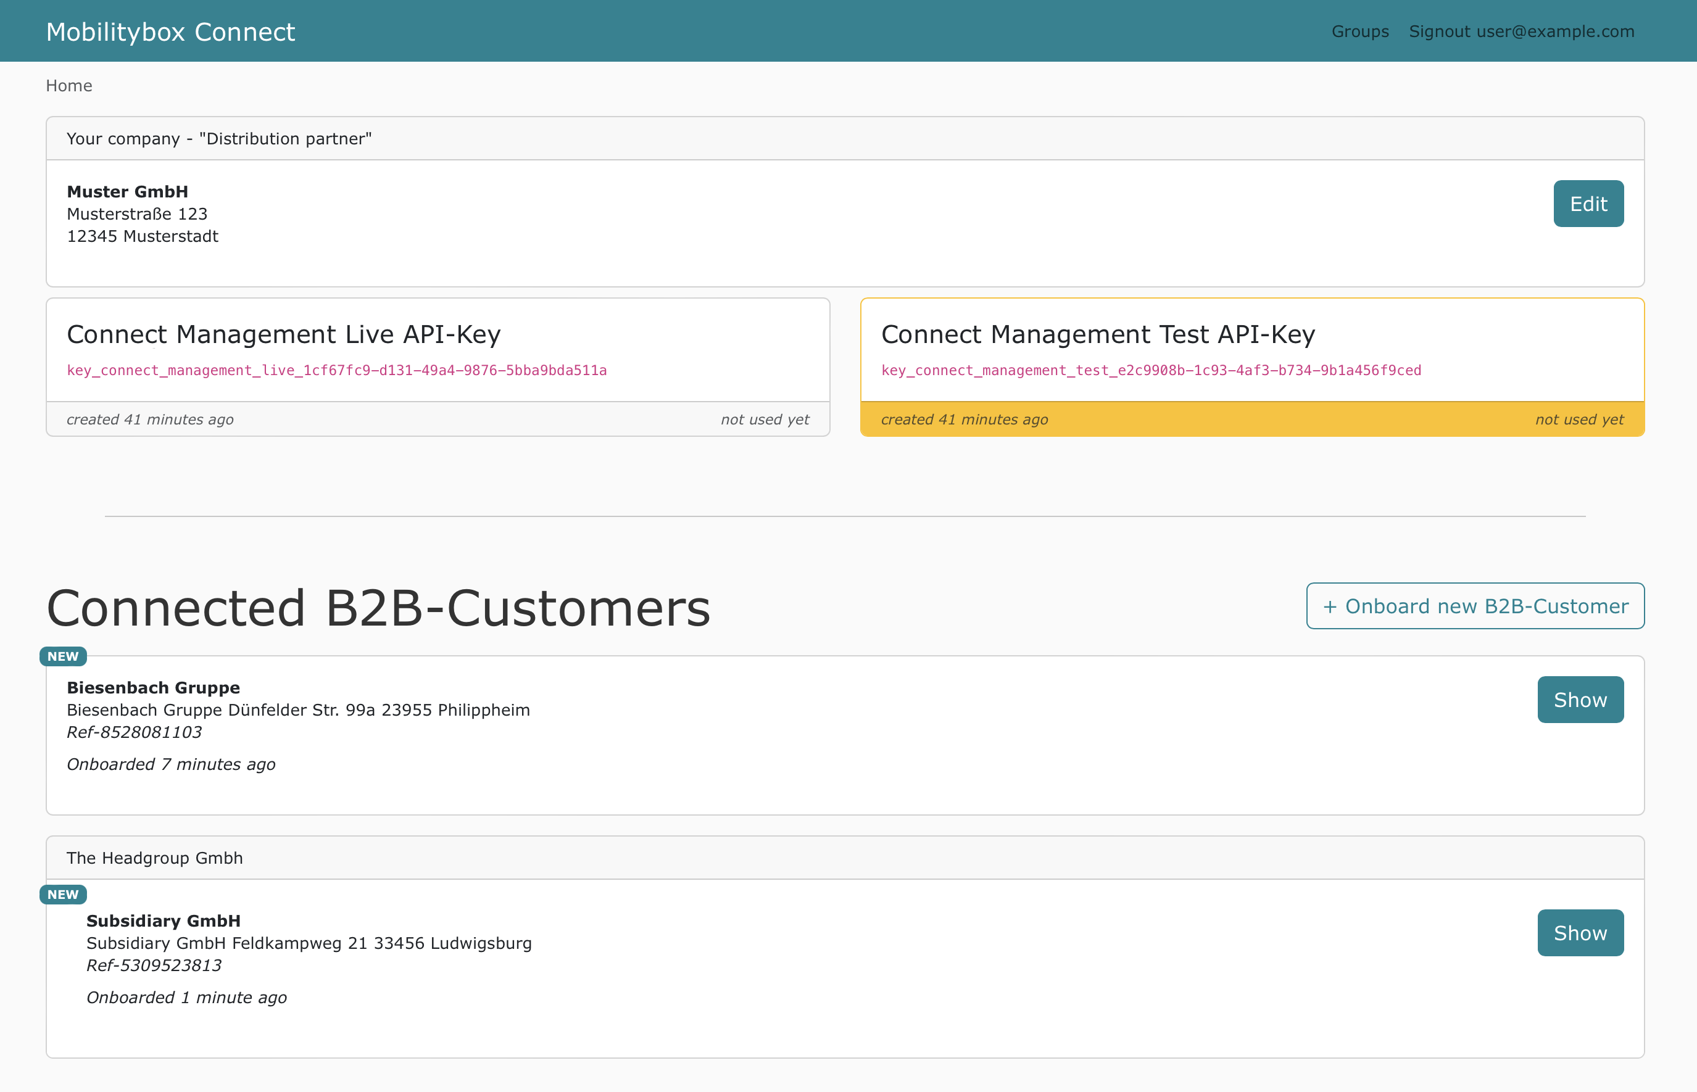
Task: Click the Subsidiary GmbH Feldkampweg address
Action: click(309, 943)
